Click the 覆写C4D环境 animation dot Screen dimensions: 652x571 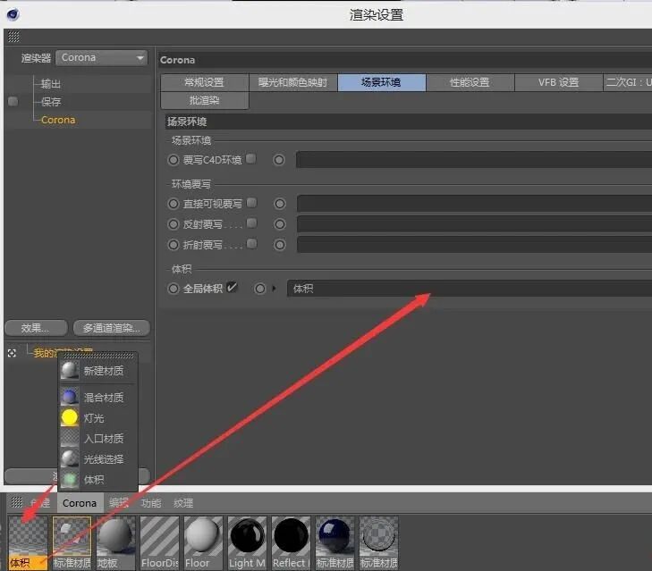point(173,160)
